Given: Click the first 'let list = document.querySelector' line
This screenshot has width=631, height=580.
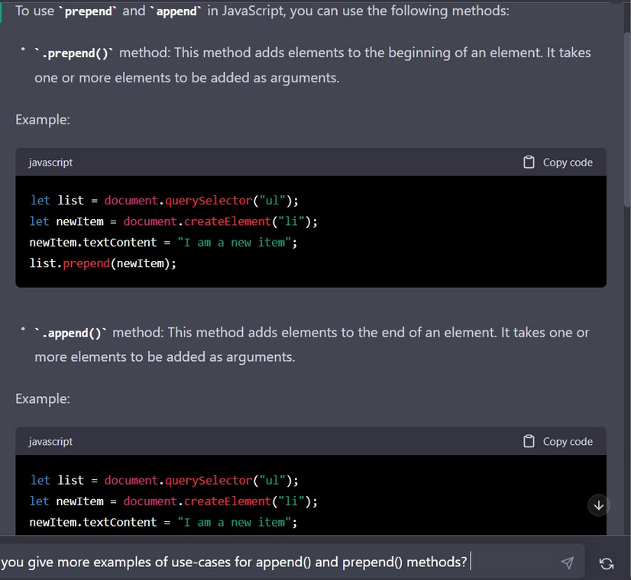Looking at the screenshot, I should pyautogui.click(x=164, y=200).
